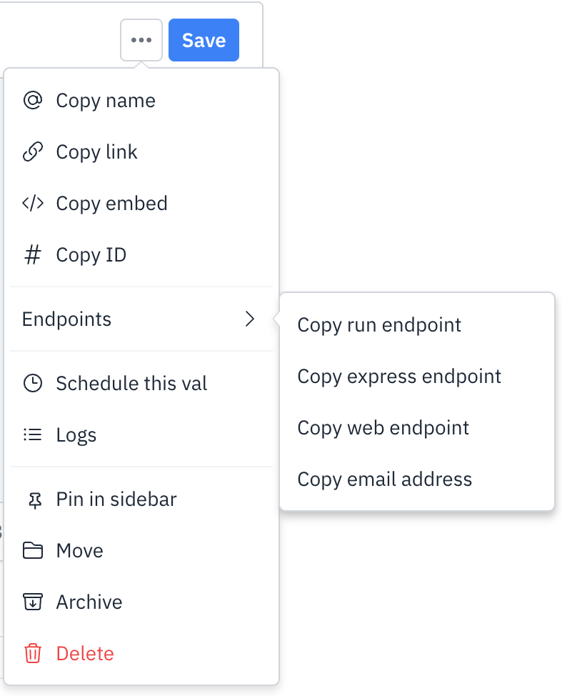The width and height of the screenshot is (562, 696).
Task: Select Copy email address
Action: coord(385,479)
